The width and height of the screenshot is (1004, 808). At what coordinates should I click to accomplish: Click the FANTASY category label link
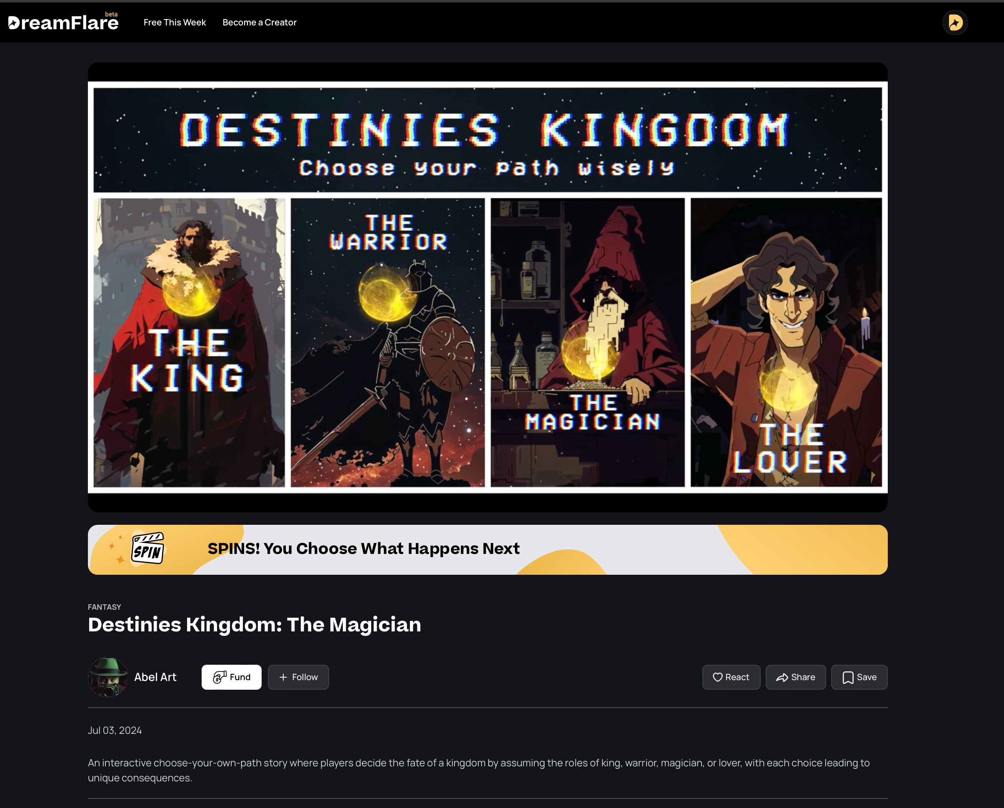(x=105, y=607)
